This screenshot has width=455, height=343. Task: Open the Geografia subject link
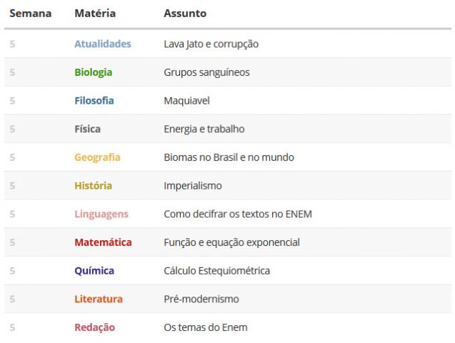[x=97, y=157]
